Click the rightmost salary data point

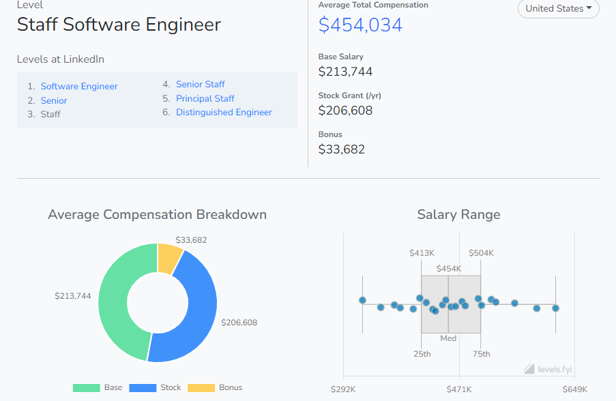click(555, 308)
